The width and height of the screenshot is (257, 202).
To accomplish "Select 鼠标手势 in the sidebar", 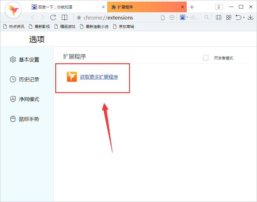I will click(24, 119).
